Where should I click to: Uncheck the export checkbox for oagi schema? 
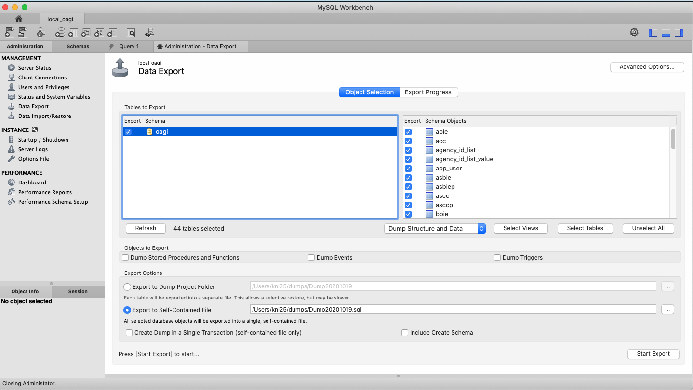128,132
